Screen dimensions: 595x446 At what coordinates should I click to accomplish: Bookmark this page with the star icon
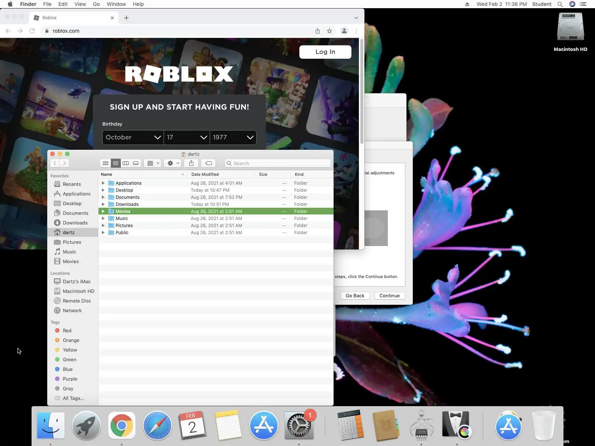(329, 31)
